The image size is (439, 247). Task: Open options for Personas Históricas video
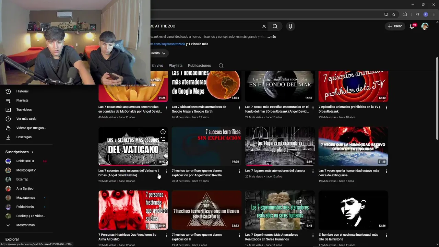pos(166,235)
